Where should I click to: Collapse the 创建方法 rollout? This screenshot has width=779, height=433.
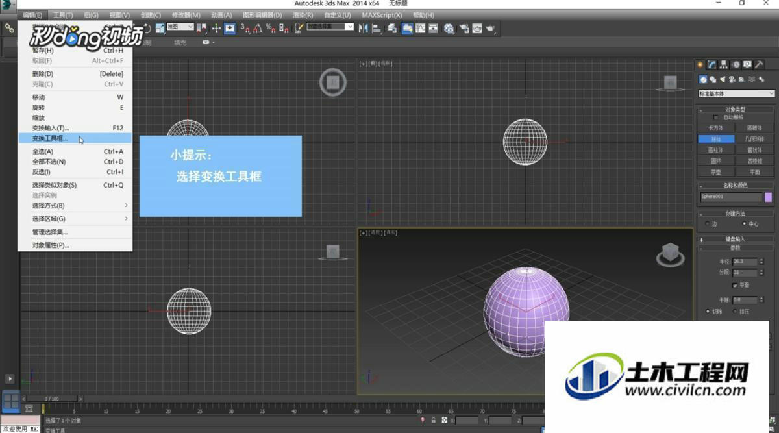(x=736, y=214)
